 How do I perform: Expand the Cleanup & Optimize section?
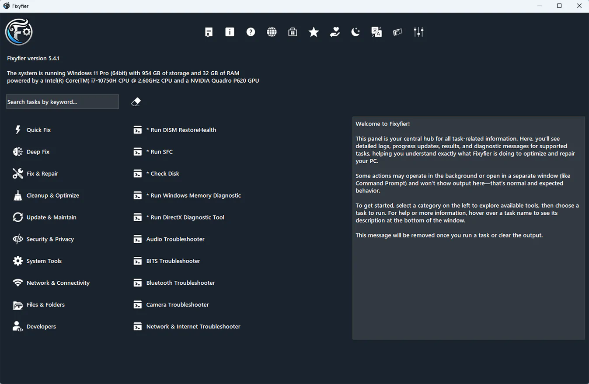tap(53, 195)
